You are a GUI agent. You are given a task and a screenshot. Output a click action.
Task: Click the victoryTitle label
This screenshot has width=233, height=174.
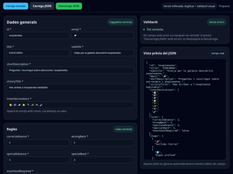pyautogui.click(x=15, y=81)
